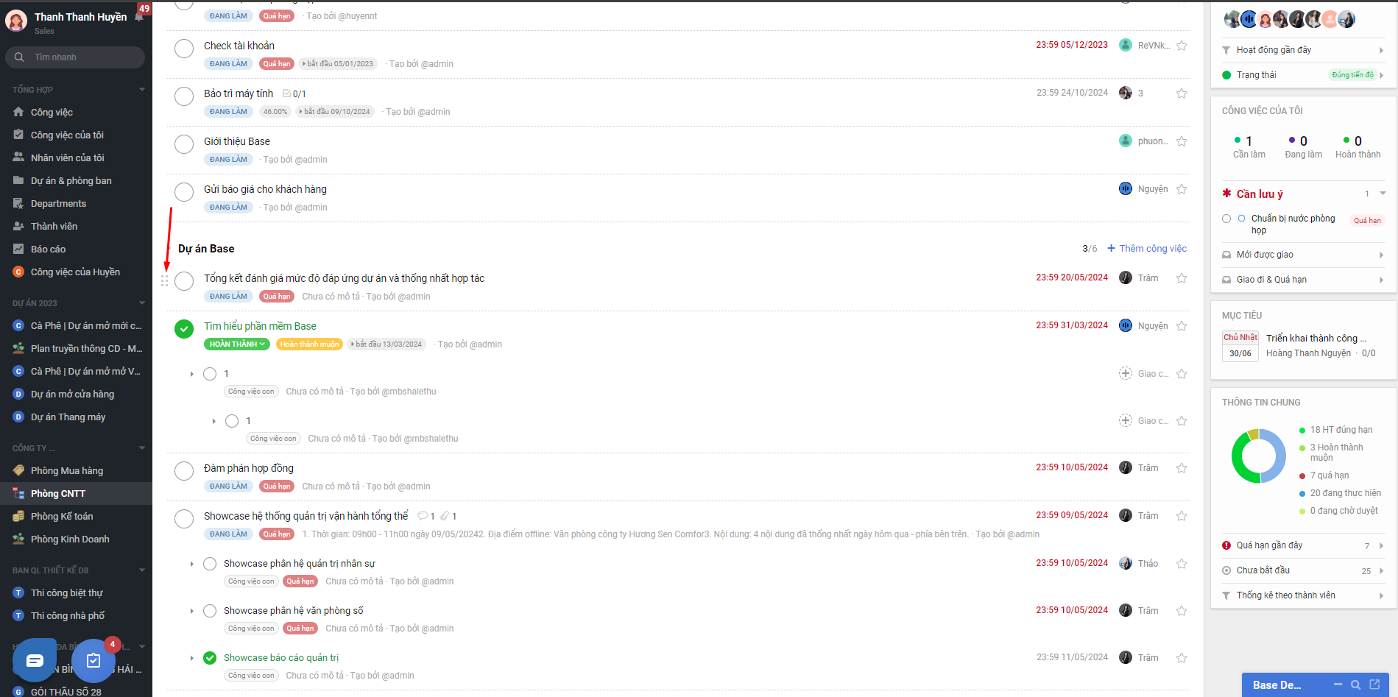The height and width of the screenshot is (697, 1398).
Task: Expand 'Showcase phần hệ quản trị nhân sự' subtask
Action: coord(192,564)
